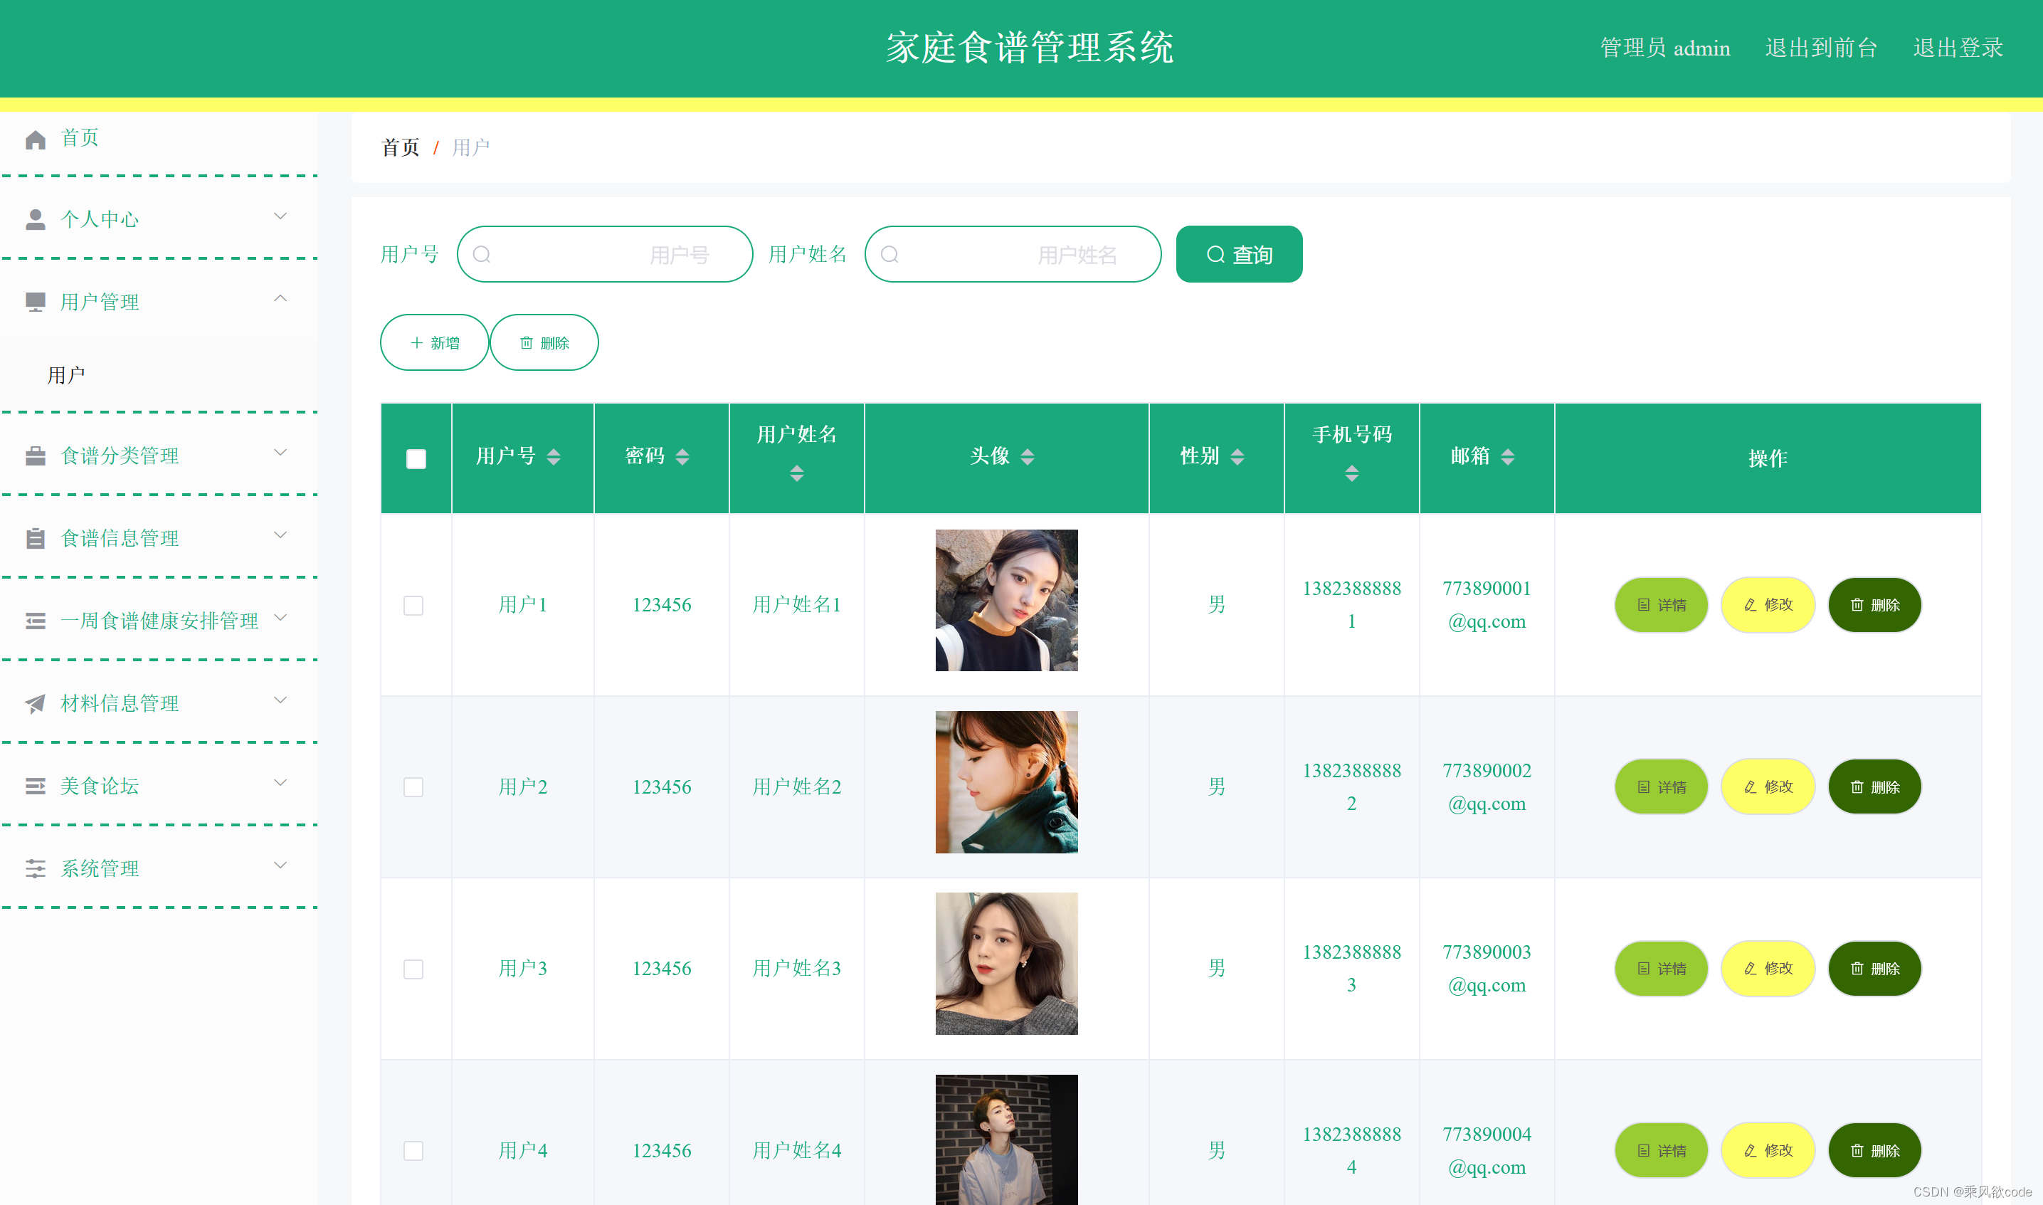Click the person icon for 个人中心
This screenshot has width=2043, height=1205.
[x=35, y=219]
